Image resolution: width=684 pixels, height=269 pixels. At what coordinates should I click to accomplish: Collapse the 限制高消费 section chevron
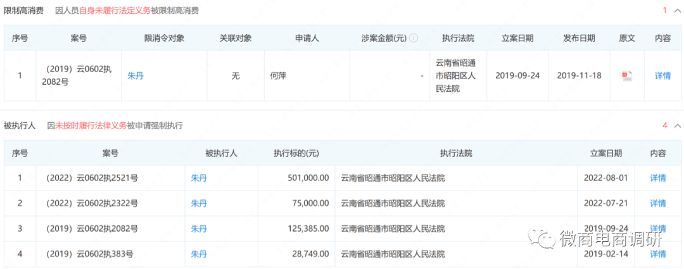click(677, 11)
